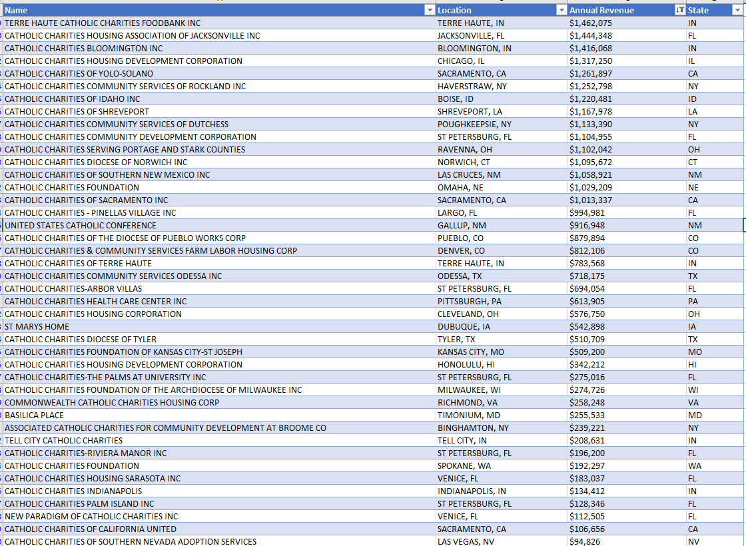This screenshot has width=746, height=546.
Task: Click the CHICAGO, IL location cell
Action: 502,61
